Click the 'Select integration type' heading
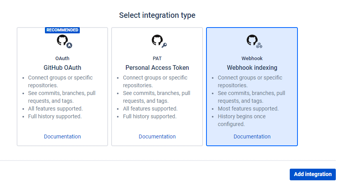349x190 pixels. pos(157,15)
